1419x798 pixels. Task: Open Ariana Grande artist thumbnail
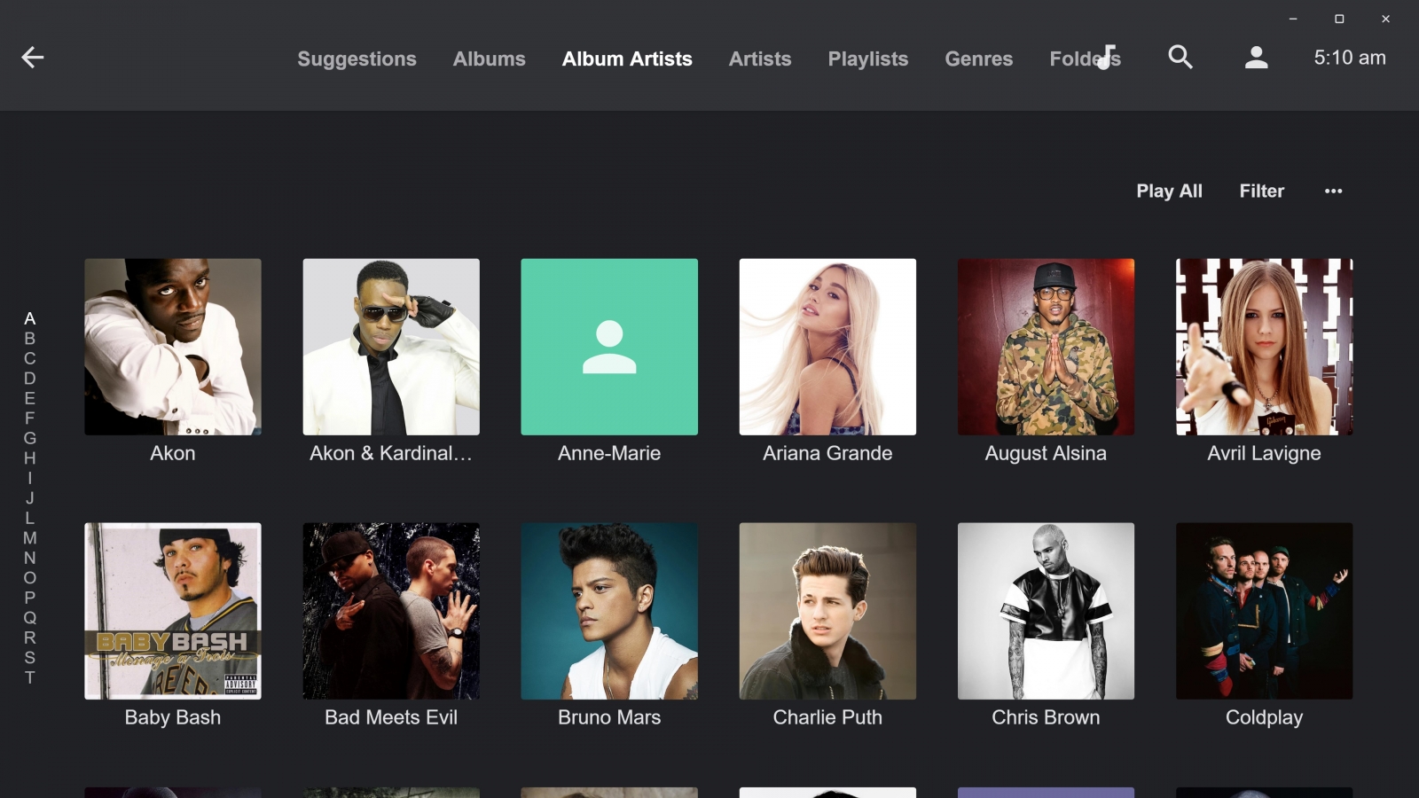827,347
